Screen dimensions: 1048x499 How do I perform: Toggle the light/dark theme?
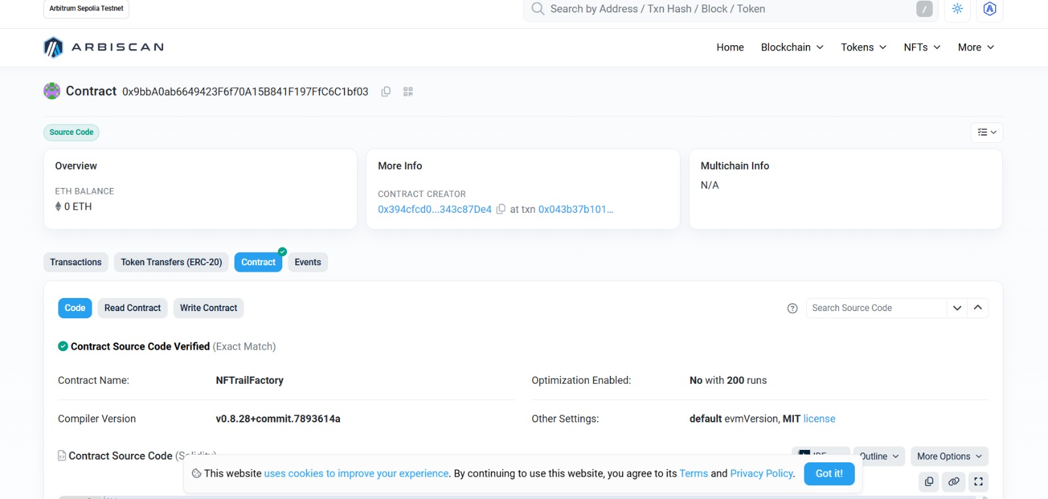958,9
